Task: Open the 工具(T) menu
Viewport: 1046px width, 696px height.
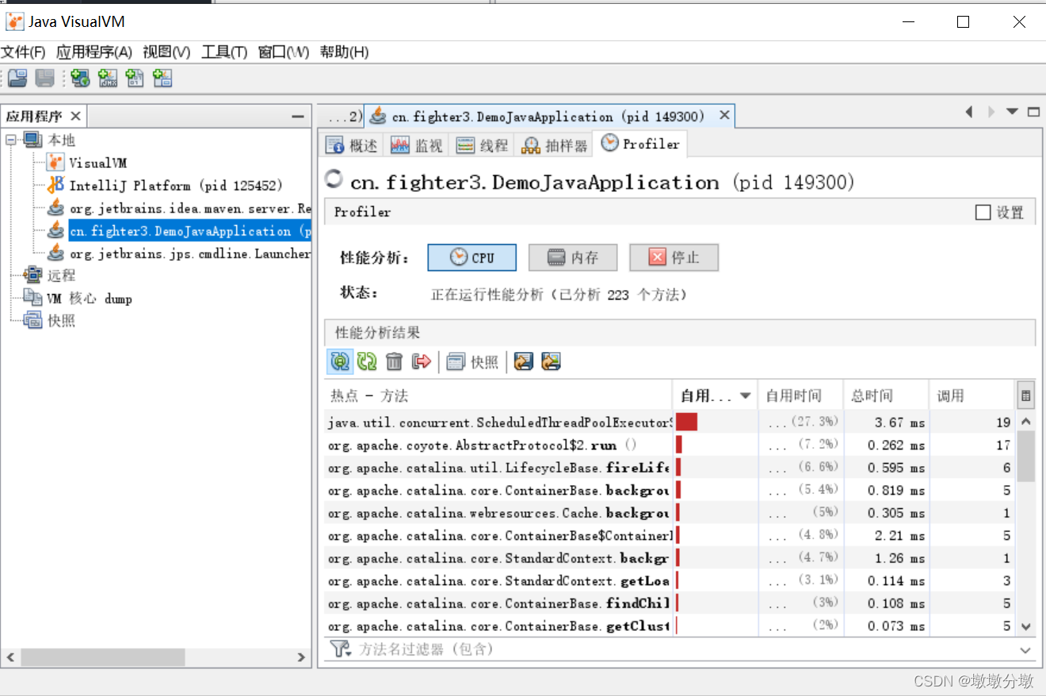Action: click(x=224, y=52)
